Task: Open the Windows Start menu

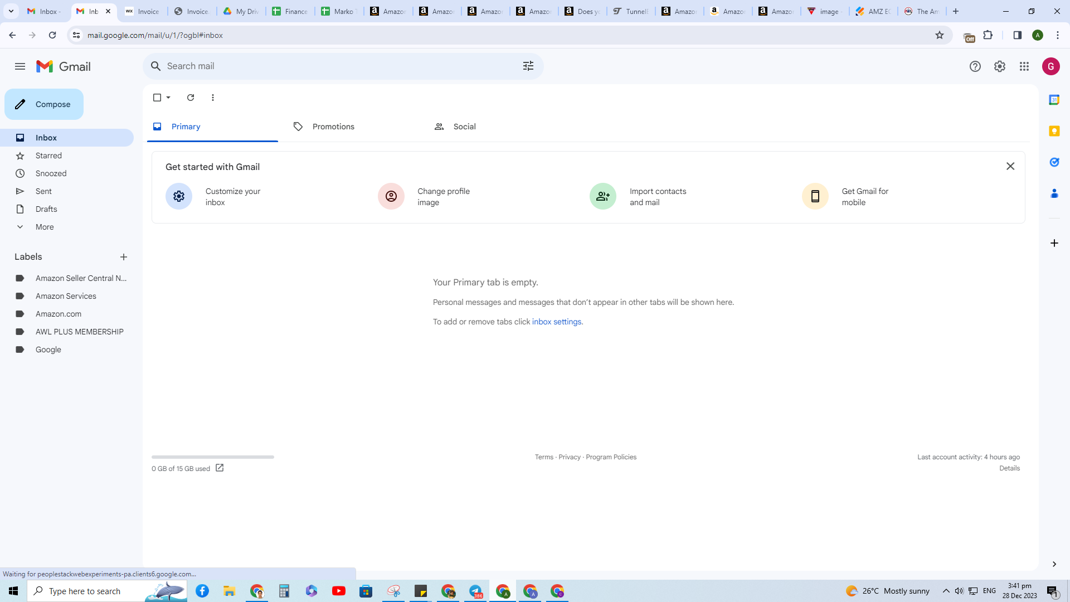Action: coord(13,591)
